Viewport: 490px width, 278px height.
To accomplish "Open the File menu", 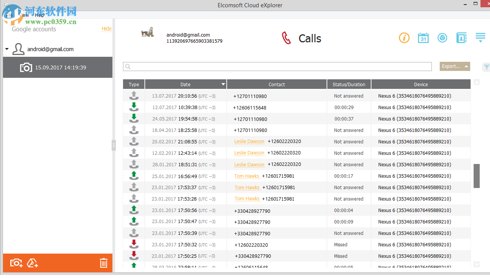I will 9,15.
